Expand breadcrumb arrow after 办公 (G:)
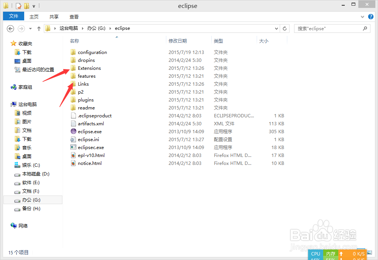 pyautogui.click(x=110, y=28)
